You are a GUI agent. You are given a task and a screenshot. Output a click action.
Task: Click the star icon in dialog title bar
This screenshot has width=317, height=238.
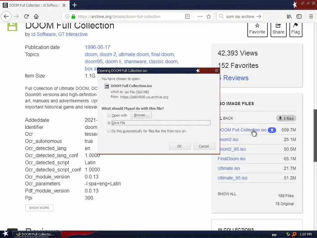[198, 70]
